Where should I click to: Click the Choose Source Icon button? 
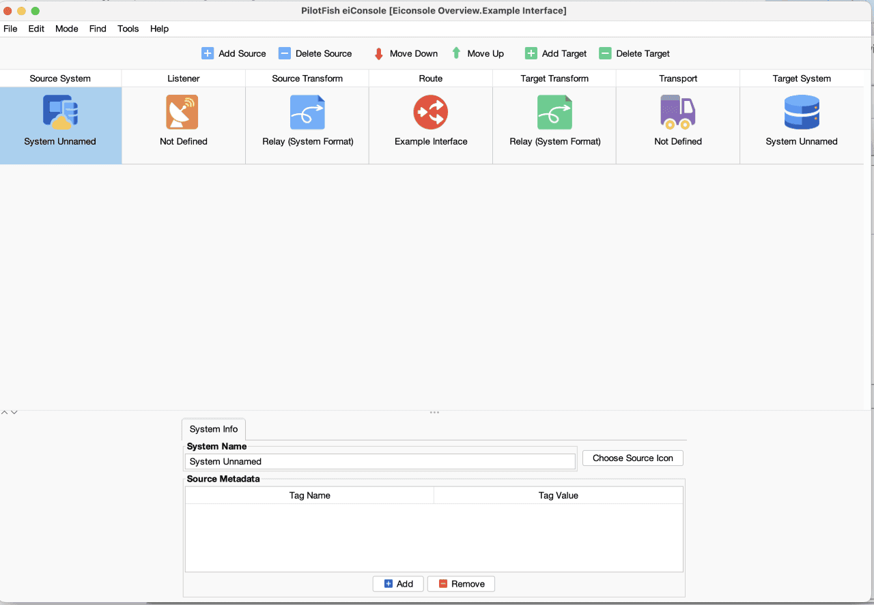(633, 458)
